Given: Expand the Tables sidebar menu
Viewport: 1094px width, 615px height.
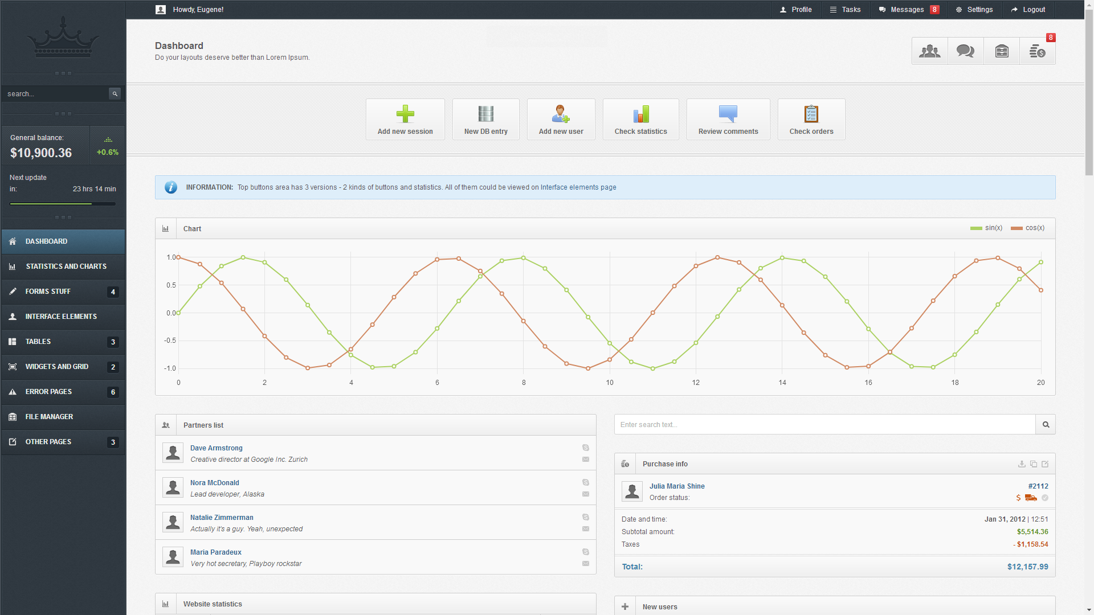Looking at the screenshot, I should point(63,342).
